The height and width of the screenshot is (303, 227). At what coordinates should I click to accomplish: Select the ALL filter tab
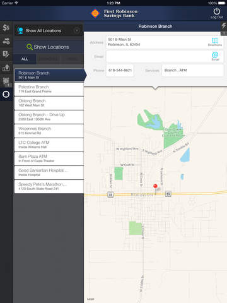tap(25, 59)
